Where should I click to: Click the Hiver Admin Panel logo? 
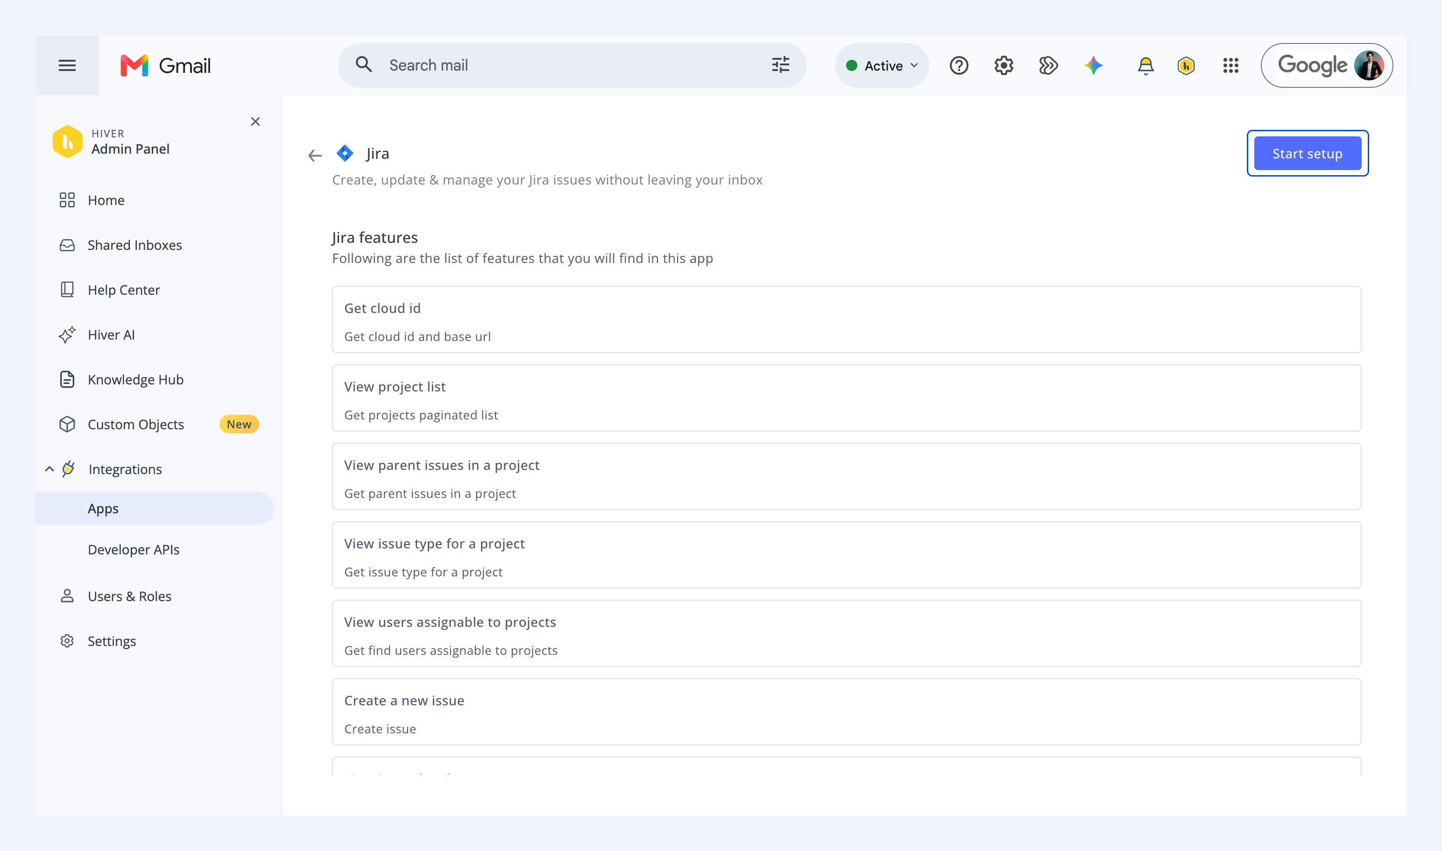[67, 141]
